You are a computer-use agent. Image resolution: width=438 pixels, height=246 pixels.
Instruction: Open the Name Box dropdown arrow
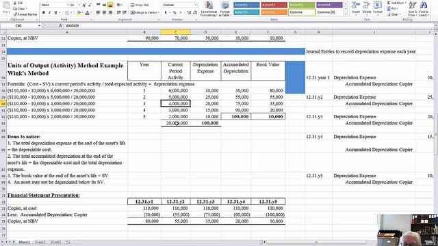point(39,26)
